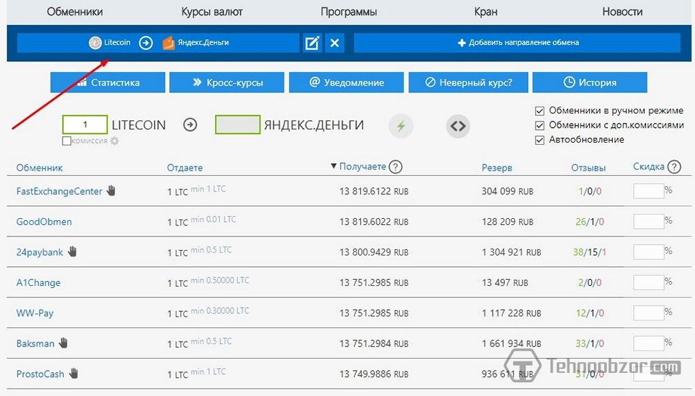Sort by the Обменник column header
The width and height of the screenshot is (695, 396).
tap(39, 168)
